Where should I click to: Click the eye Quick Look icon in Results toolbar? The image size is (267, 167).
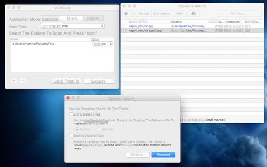(193, 14)
